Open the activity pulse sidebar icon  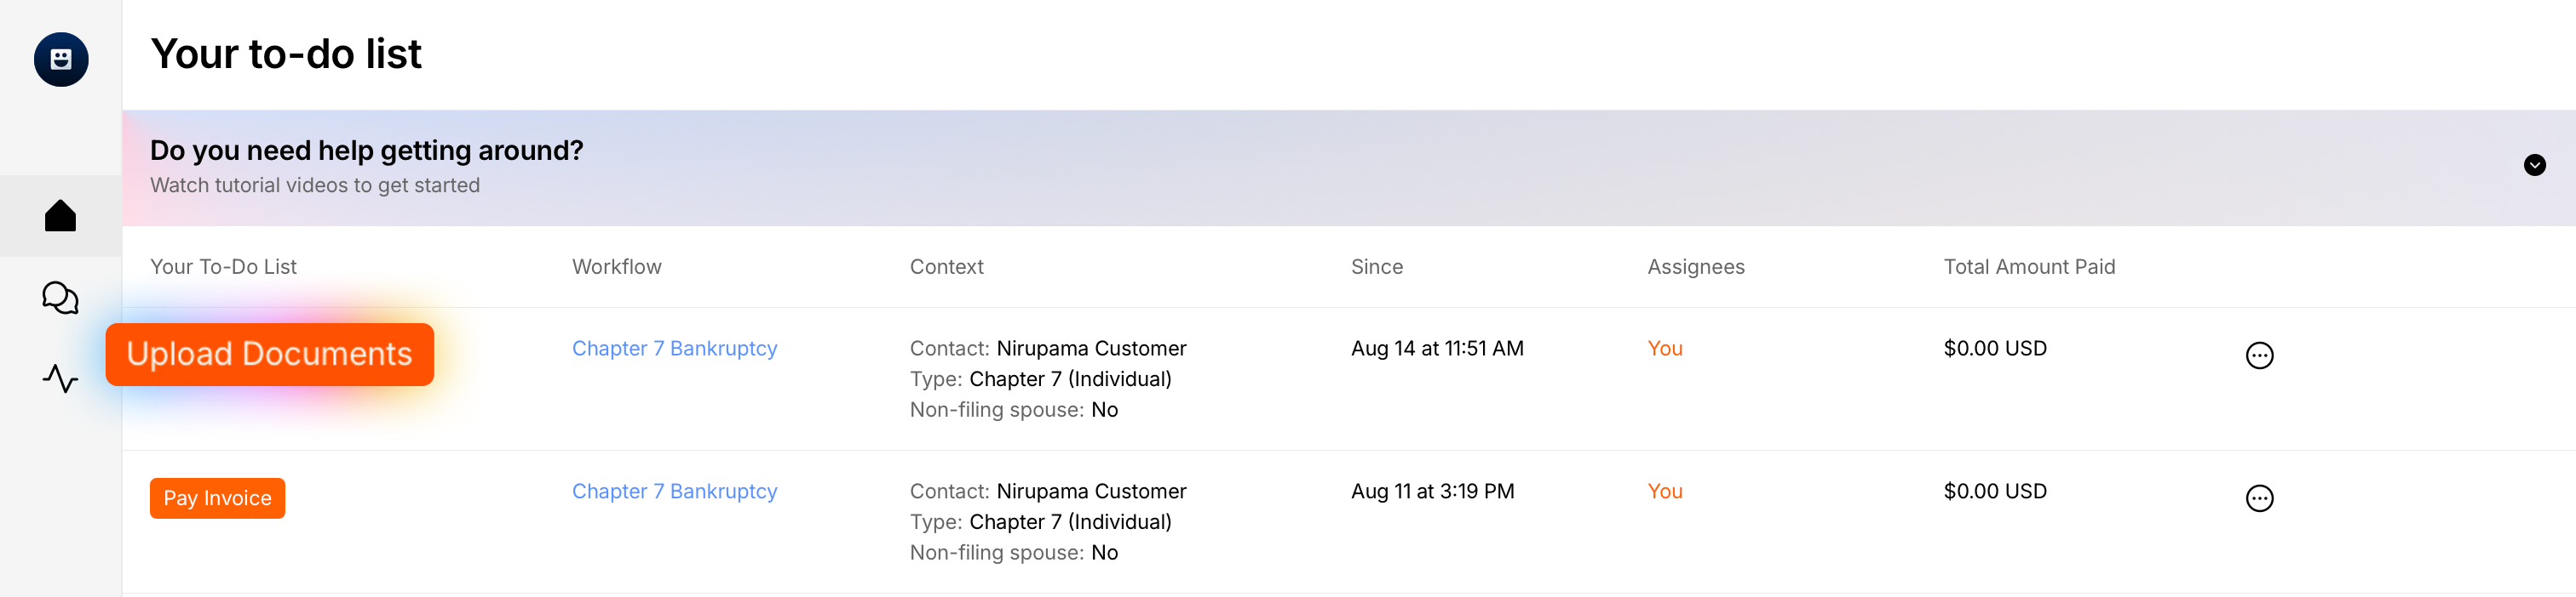click(x=61, y=379)
